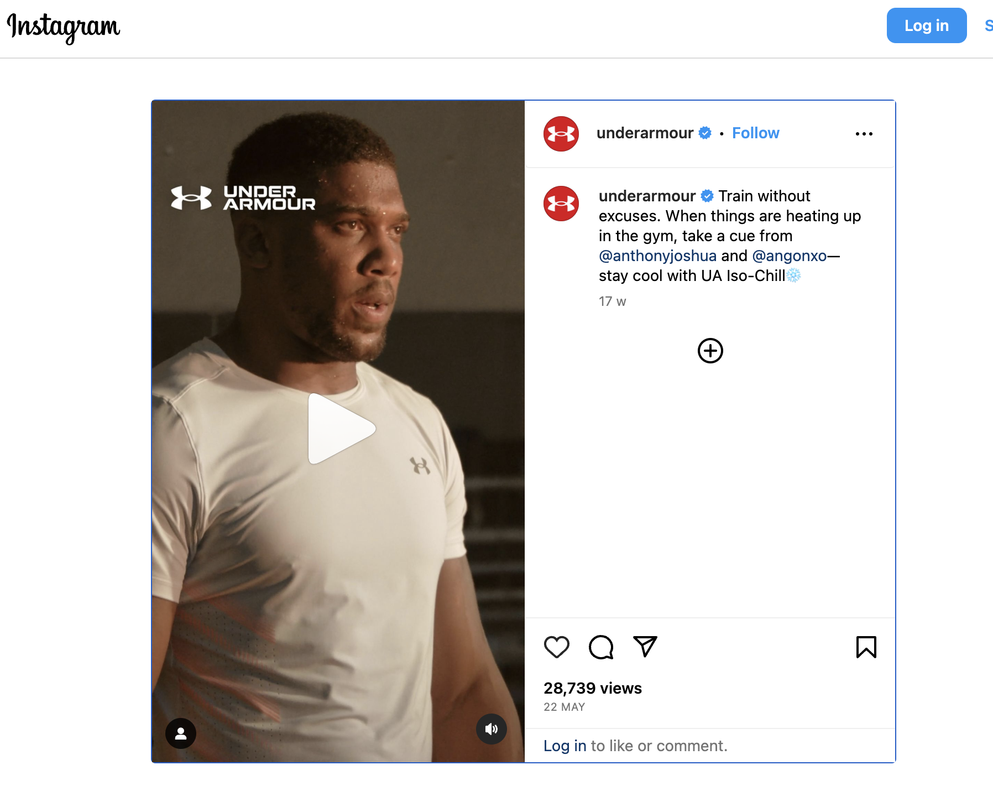993x812 pixels.
Task: Open the @angonxo profile link
Action: pyautogui.click(x=793, y=256)
